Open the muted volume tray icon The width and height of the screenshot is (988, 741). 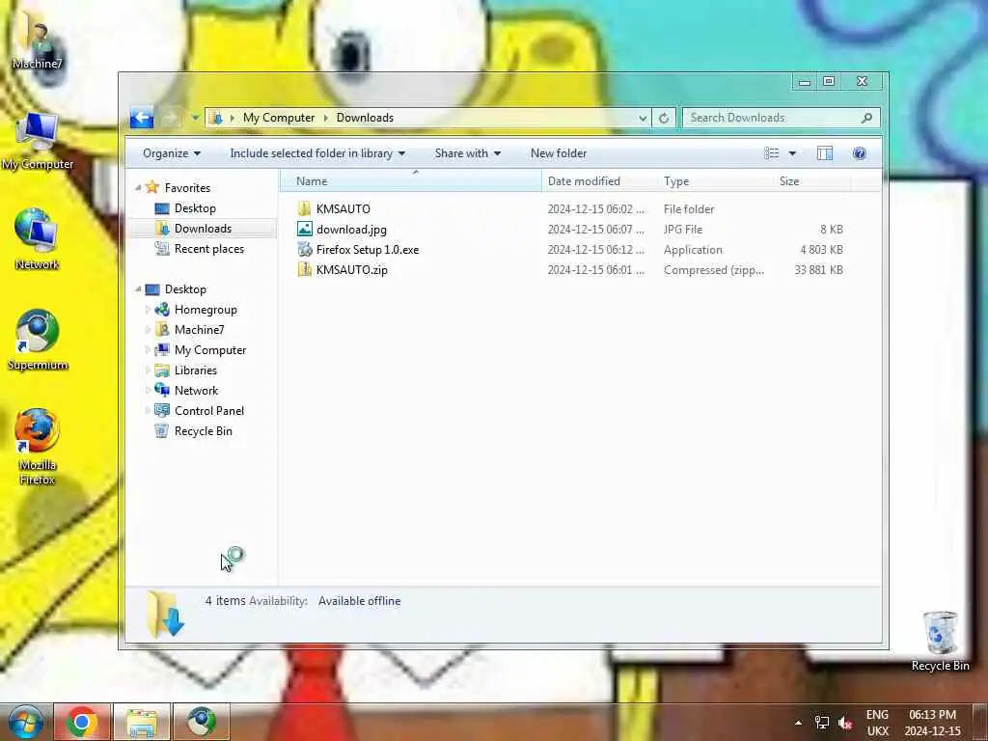[845, 723]
